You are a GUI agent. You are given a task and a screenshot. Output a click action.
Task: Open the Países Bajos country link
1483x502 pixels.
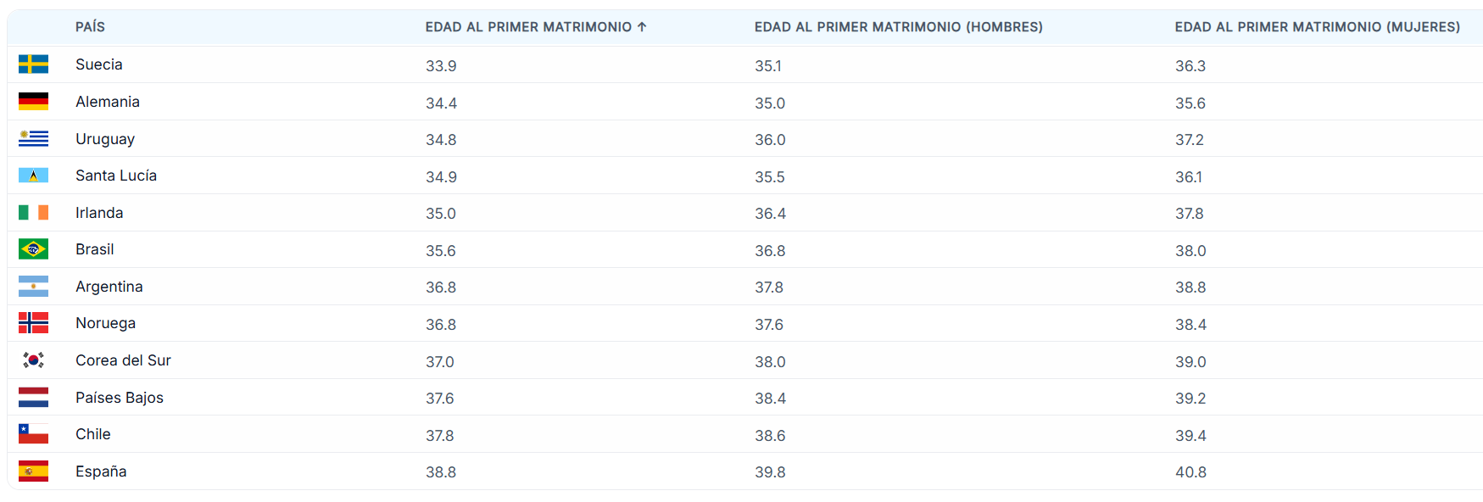(119, 398)
